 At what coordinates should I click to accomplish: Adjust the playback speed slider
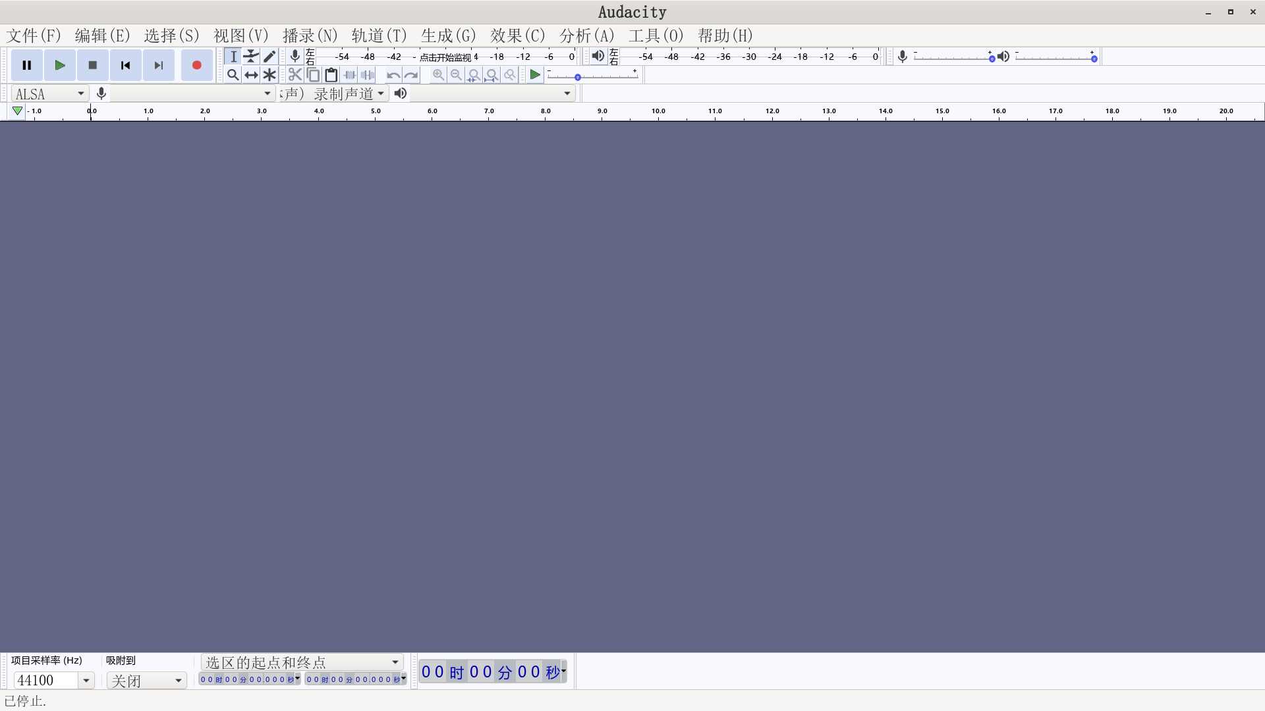pos(593,76)
